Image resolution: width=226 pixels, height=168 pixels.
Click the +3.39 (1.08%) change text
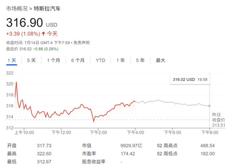coord(23,34)
